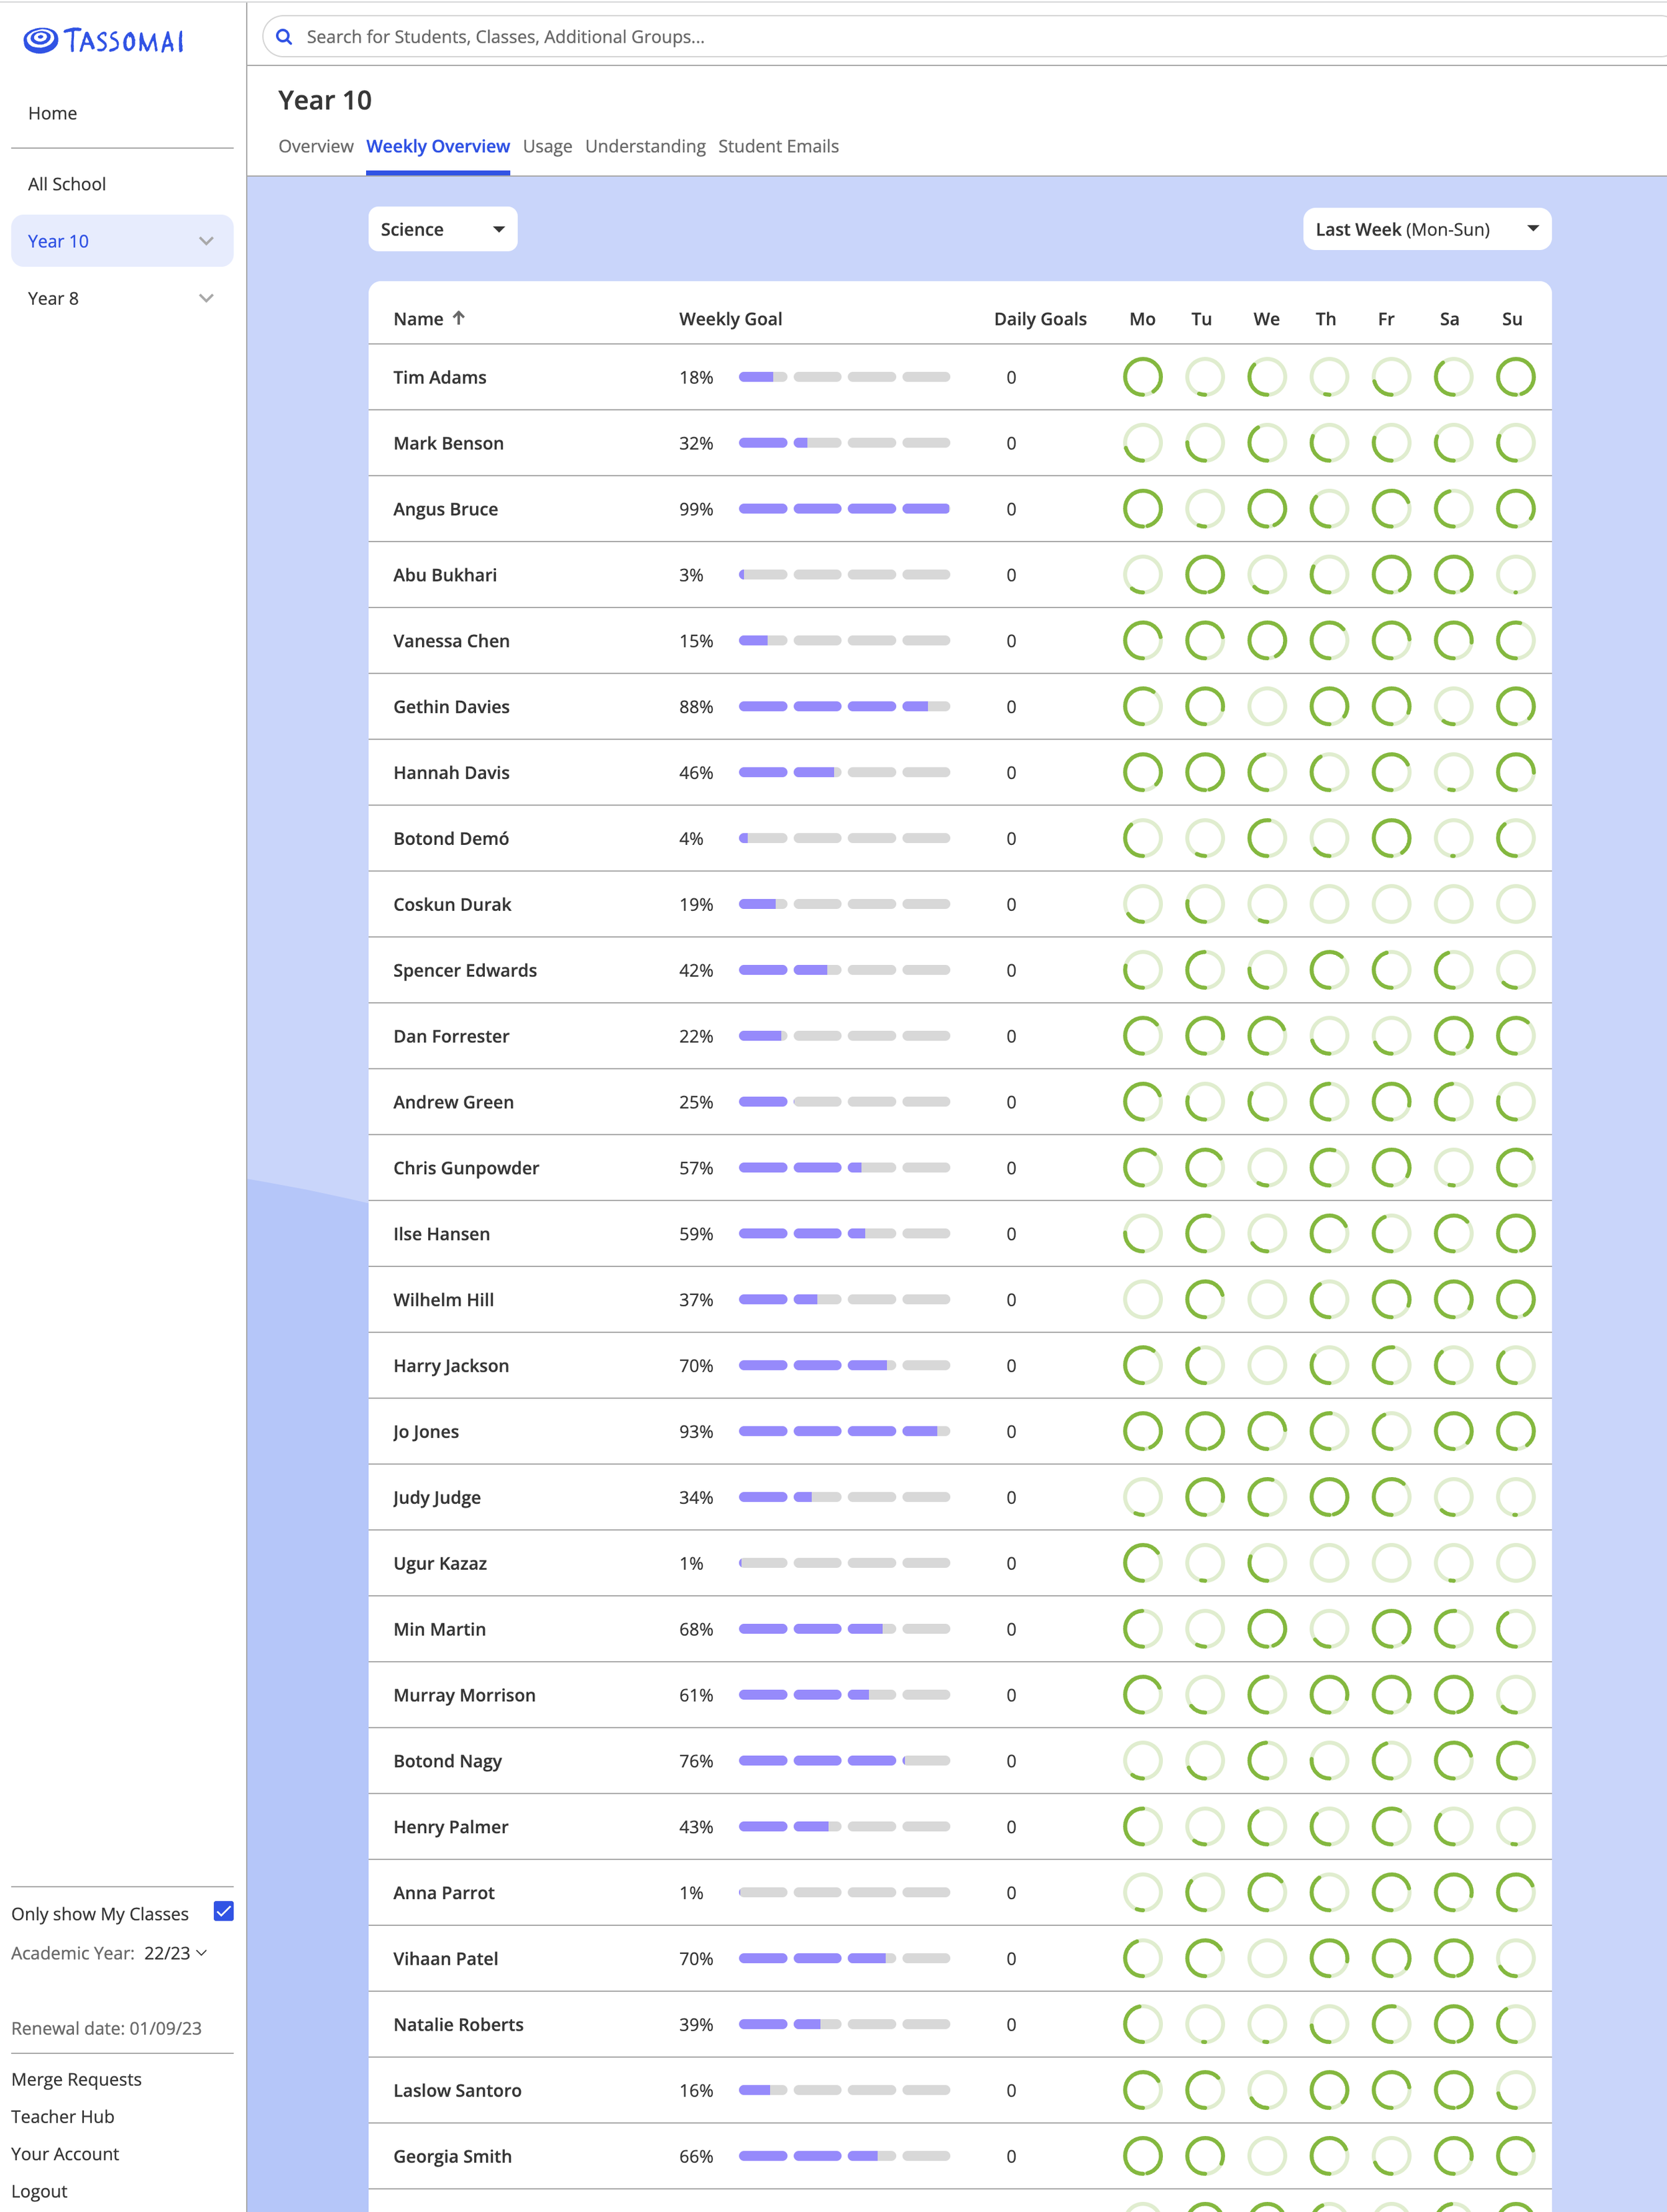
Task: Click the Name column sort arrow
Action: (x=460, y=318)
